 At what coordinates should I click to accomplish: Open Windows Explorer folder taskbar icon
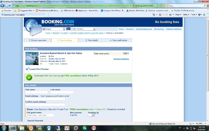(x=22, y=128)
